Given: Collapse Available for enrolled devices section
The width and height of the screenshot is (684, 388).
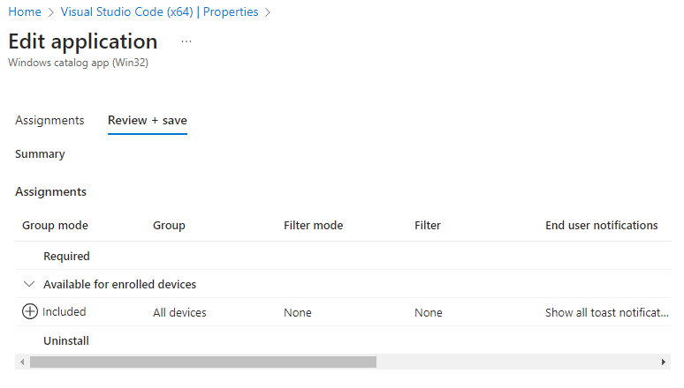Looking at the screenshot, I should (29, 284).
